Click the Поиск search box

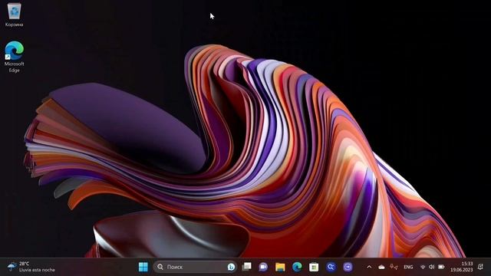click(195, 267)
